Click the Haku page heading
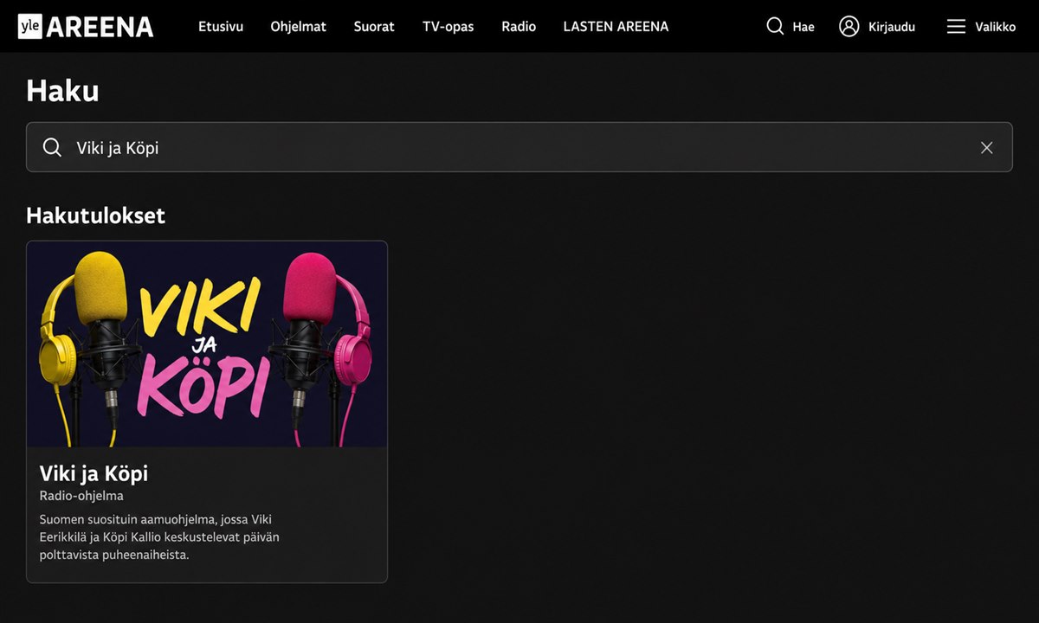This screenshot has width=1039, height=623. 62,90
